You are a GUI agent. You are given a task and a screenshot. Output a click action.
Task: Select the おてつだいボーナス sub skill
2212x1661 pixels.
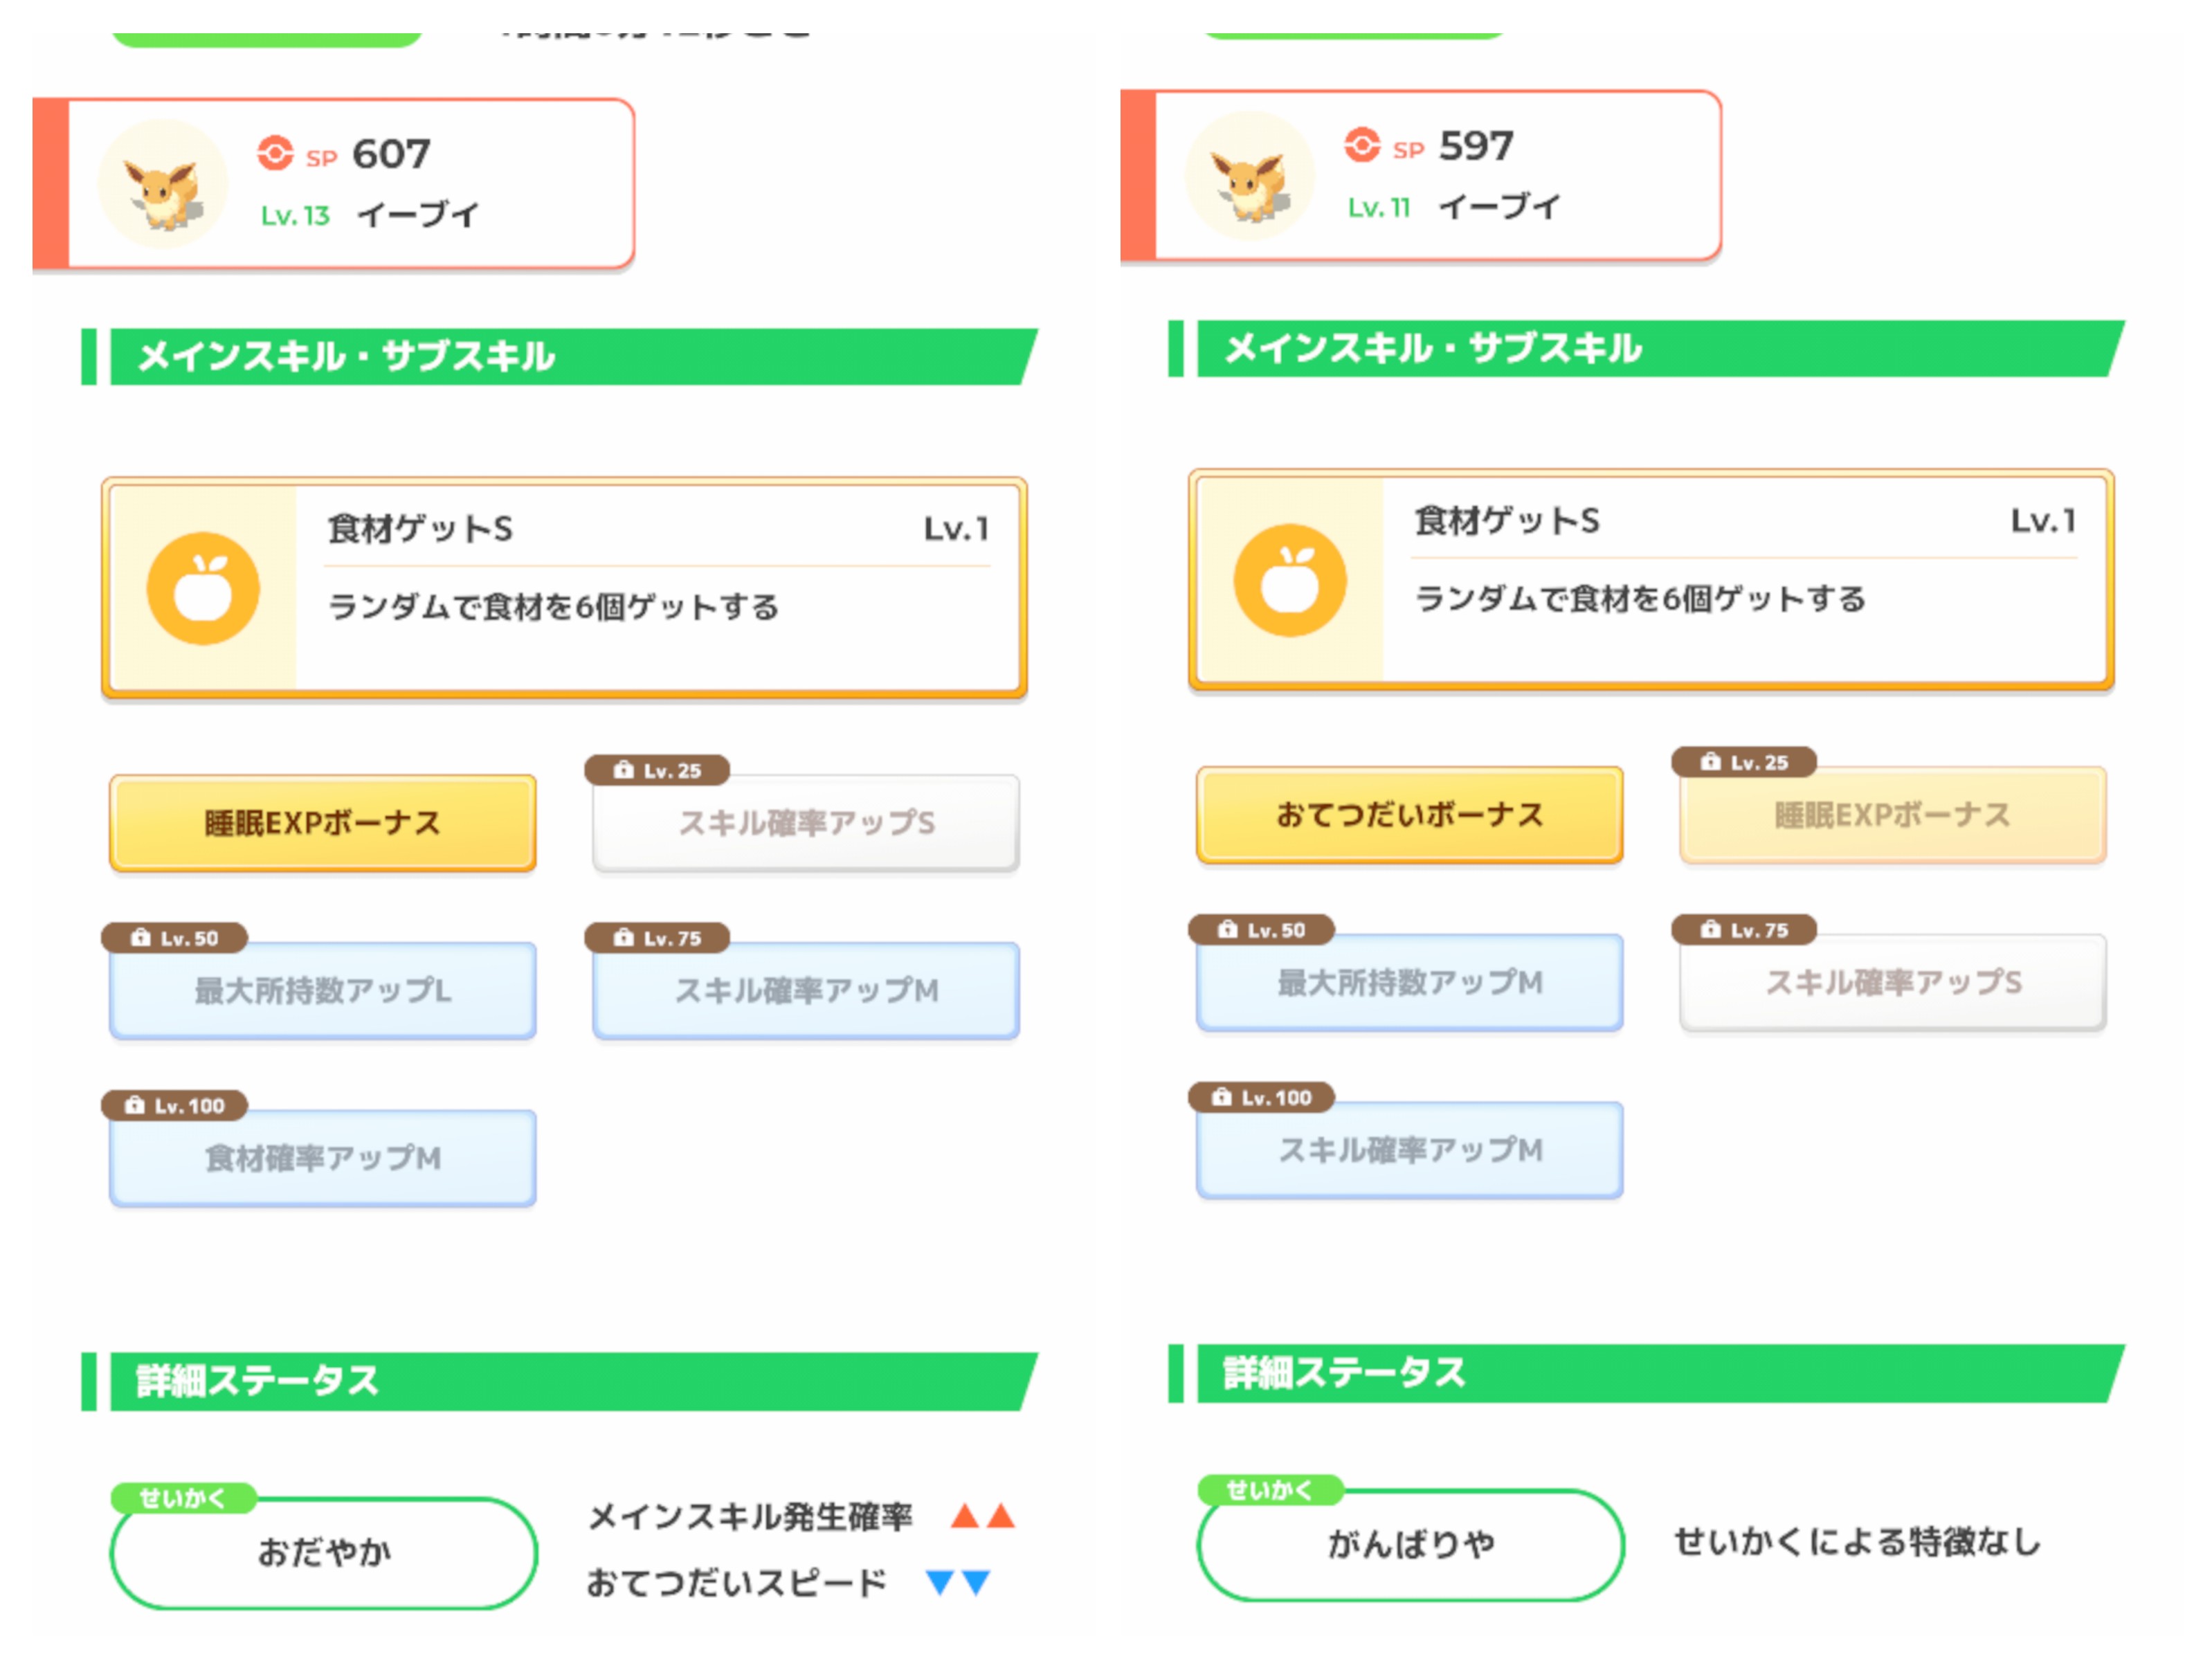[1410, 815]
